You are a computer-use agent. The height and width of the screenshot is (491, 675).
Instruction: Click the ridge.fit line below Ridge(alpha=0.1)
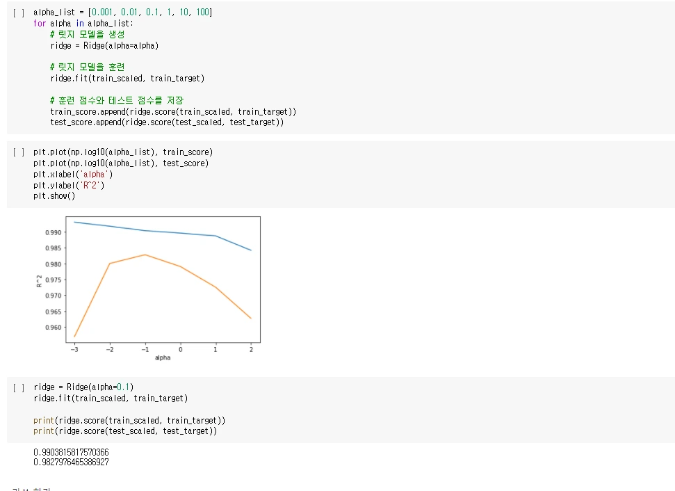(111, 399)
